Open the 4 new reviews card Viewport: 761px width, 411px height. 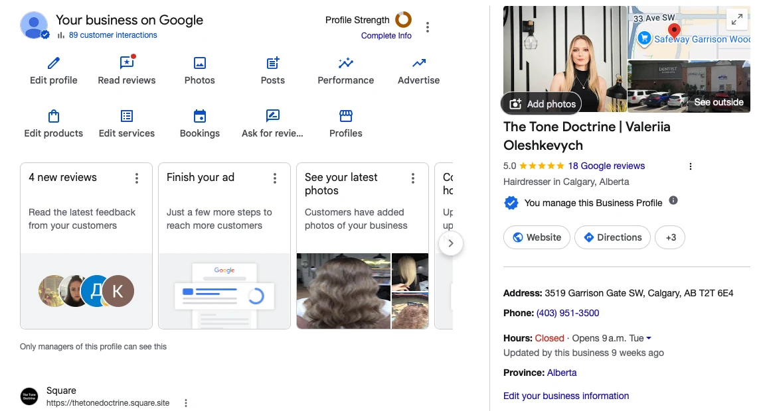tap(86, 246)
